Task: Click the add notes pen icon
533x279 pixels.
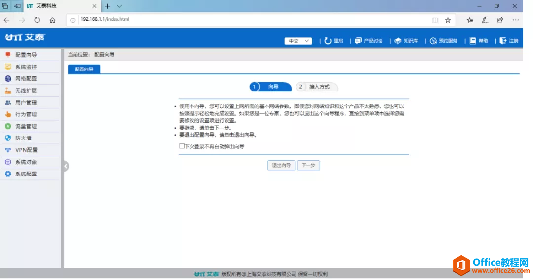Action: [x=485, y=20]
